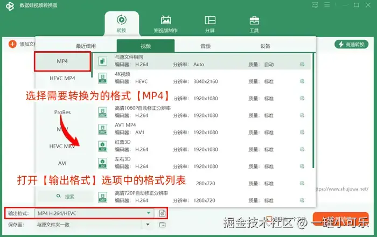Open settings gear for 与源文件相同 preset
The height and width of the screenshot is (237, 377).
tap(302, 64)
